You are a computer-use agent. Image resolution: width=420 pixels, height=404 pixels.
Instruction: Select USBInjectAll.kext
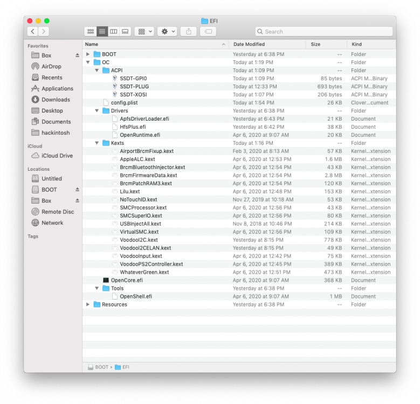[x=239, y=224]
